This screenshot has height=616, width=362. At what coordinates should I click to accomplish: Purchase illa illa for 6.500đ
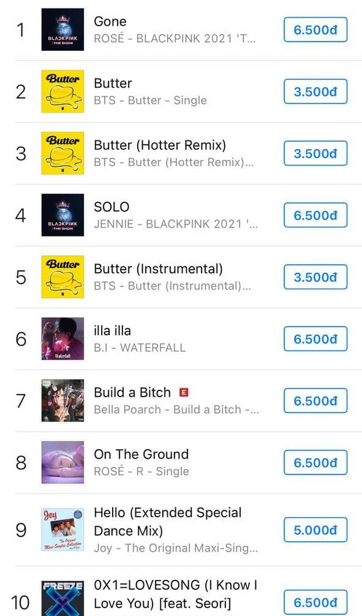coord(315,340)
